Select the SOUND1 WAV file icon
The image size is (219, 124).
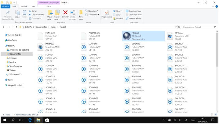pyautogui.click(x=84, y=47)
